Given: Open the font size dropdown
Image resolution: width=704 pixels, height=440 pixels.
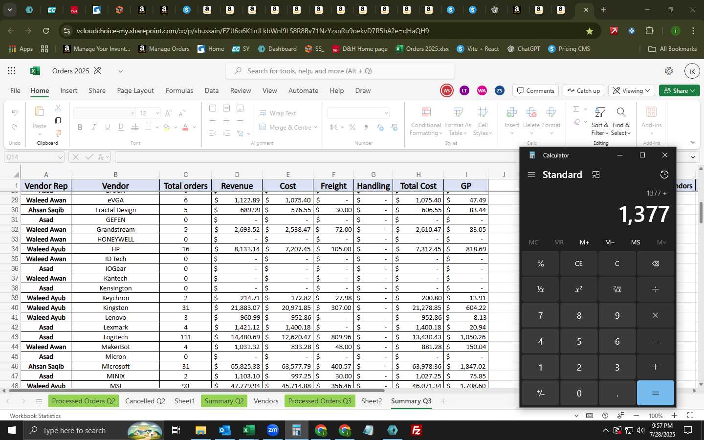Looking at the screenshot, I should pyautogui.click(x=157, y=113).
